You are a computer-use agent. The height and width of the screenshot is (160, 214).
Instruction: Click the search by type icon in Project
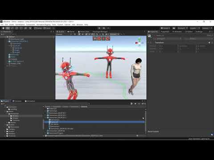coord(132,104)
